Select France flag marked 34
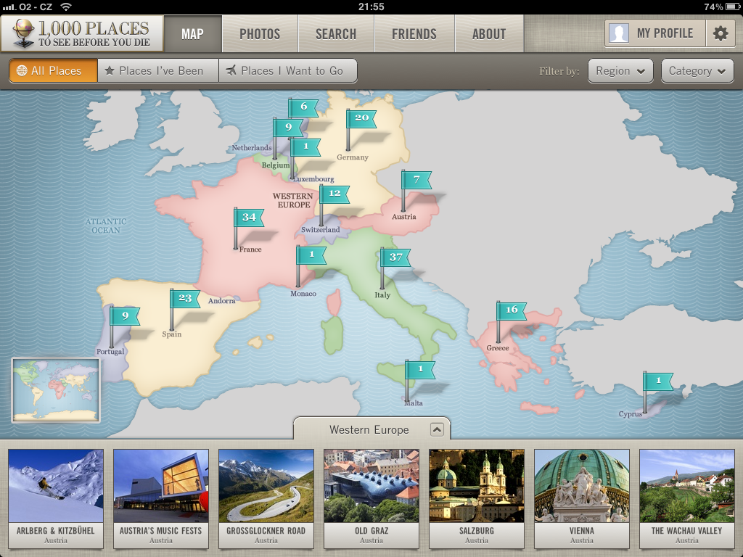 [248, 218]
